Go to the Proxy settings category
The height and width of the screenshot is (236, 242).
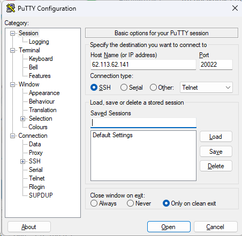(x=36, y=153)
